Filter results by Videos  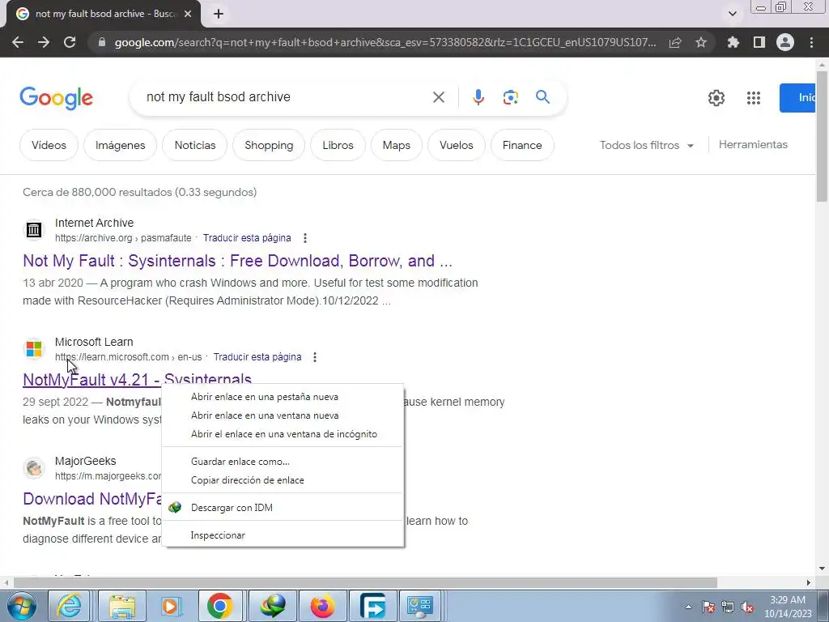[49, 145]
